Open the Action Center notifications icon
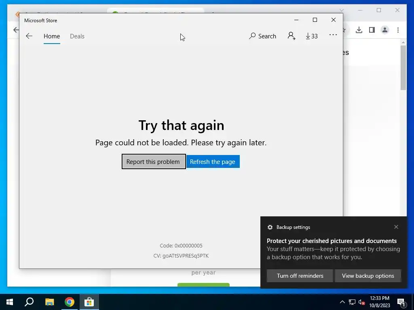Viewport: 414px width, 310px height. click(x=401, y=302)
